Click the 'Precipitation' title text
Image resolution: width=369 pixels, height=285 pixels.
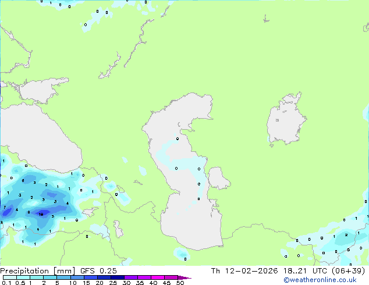[24, 271]
